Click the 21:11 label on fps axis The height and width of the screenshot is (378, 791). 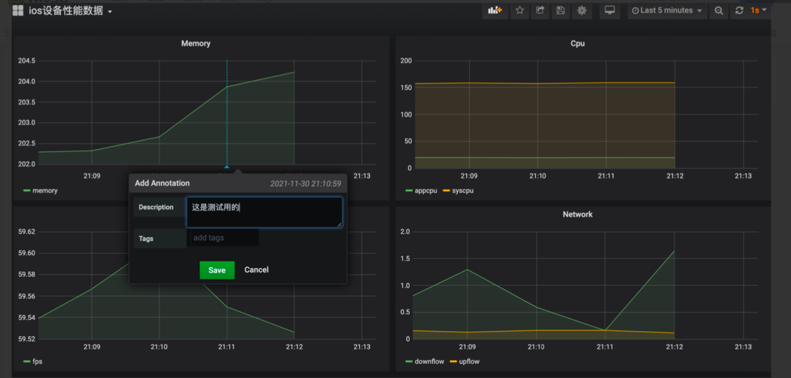click(227, 347)
